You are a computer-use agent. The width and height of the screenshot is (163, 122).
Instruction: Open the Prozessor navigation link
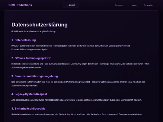119,5
